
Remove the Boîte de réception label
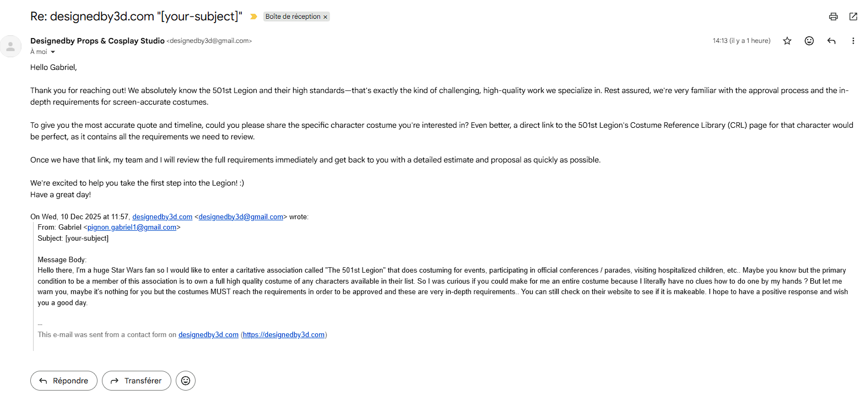point(326,17)
